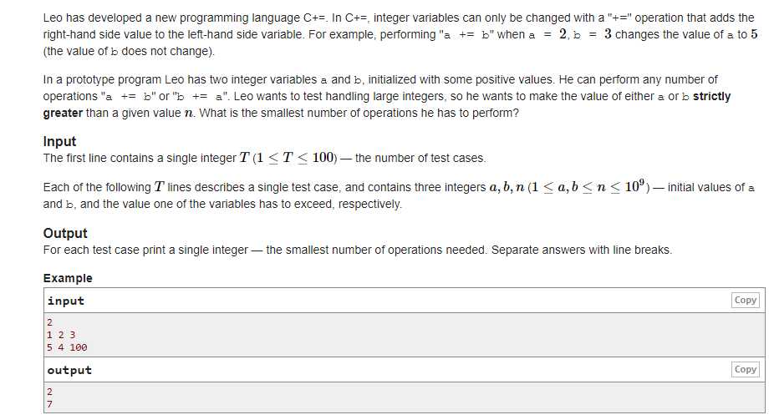This screenshot has width=774, height=420.
Task: Click the first input line '2'
Action: coord(49,322)
